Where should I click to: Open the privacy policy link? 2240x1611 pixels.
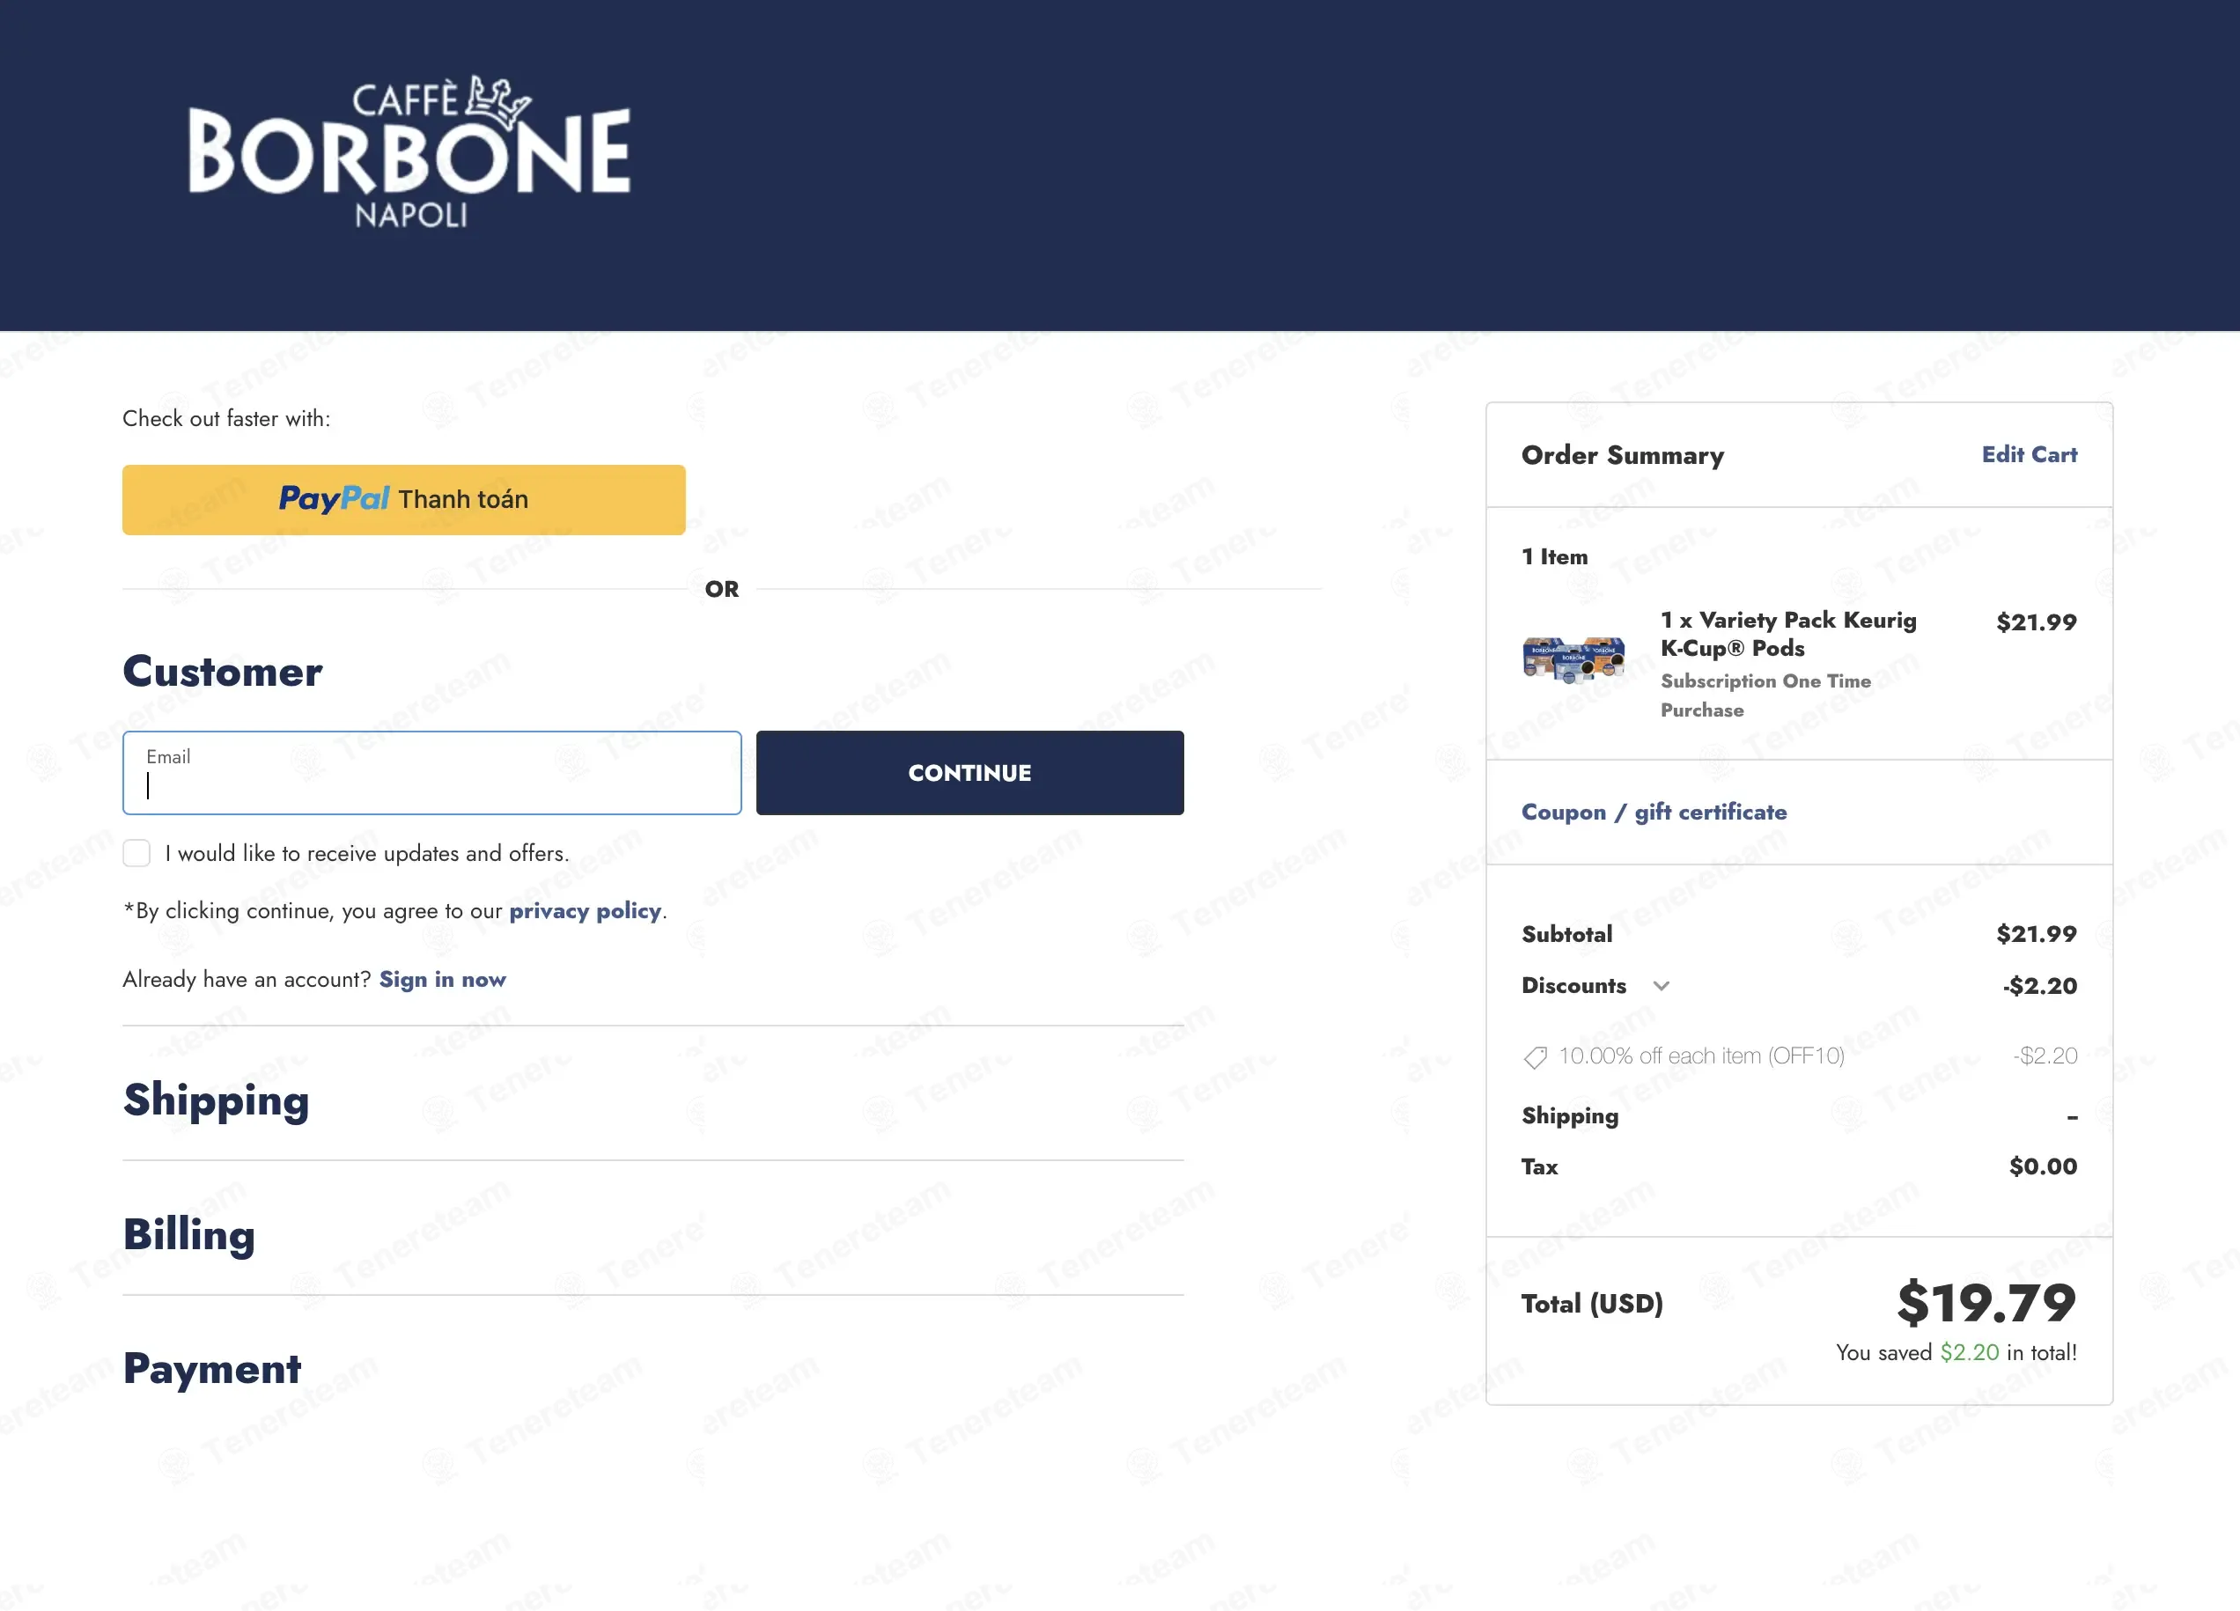[x=585, y=910]
